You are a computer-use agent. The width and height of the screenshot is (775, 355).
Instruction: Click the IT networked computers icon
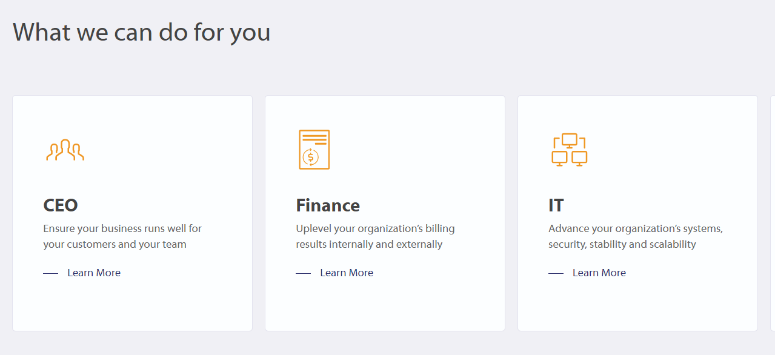tap(569, 150)
